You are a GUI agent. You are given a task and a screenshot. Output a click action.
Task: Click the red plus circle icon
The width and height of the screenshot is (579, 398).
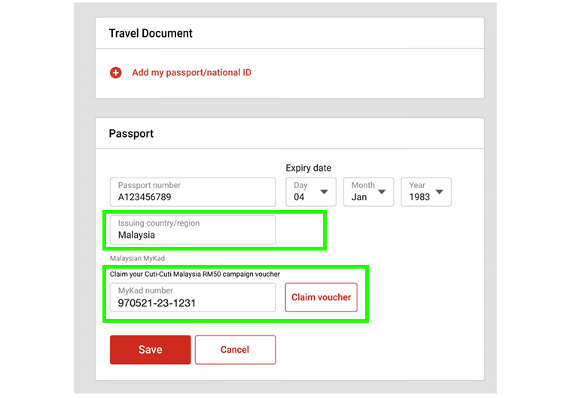click(115, 73)
